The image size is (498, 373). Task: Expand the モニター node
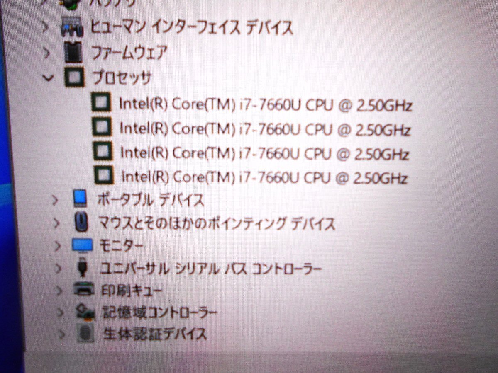point(58,246)
